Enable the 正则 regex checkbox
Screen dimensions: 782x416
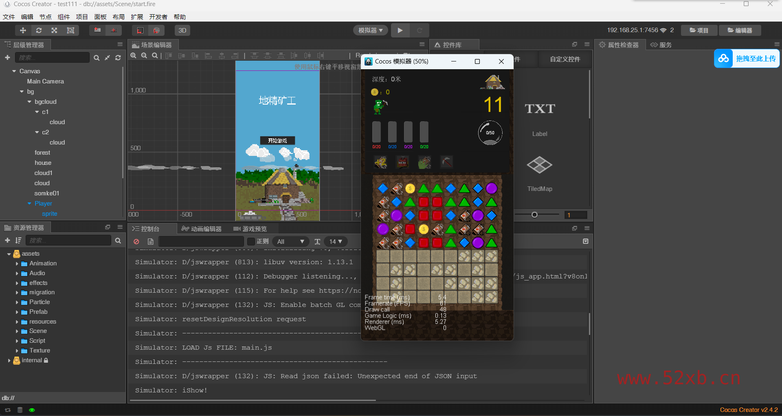tap(251, 241)
